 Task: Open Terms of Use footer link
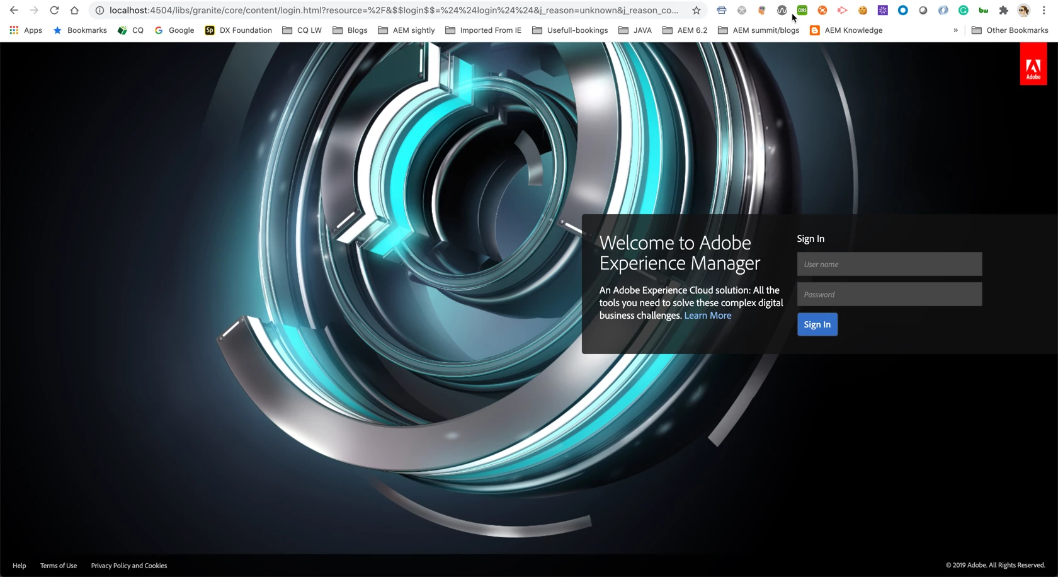59,566
